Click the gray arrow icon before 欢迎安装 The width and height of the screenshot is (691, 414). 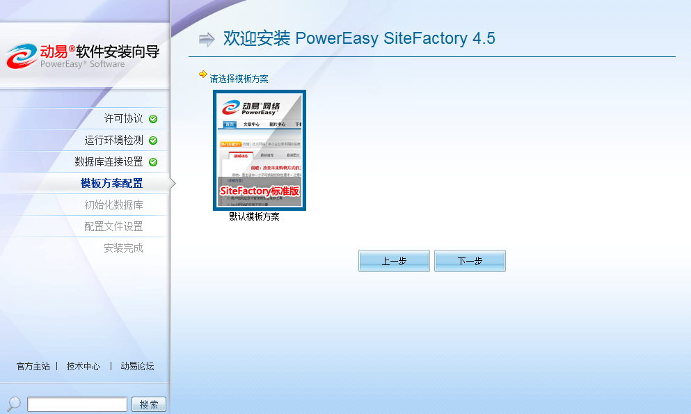pyautogui.click(x=207, y=39)
